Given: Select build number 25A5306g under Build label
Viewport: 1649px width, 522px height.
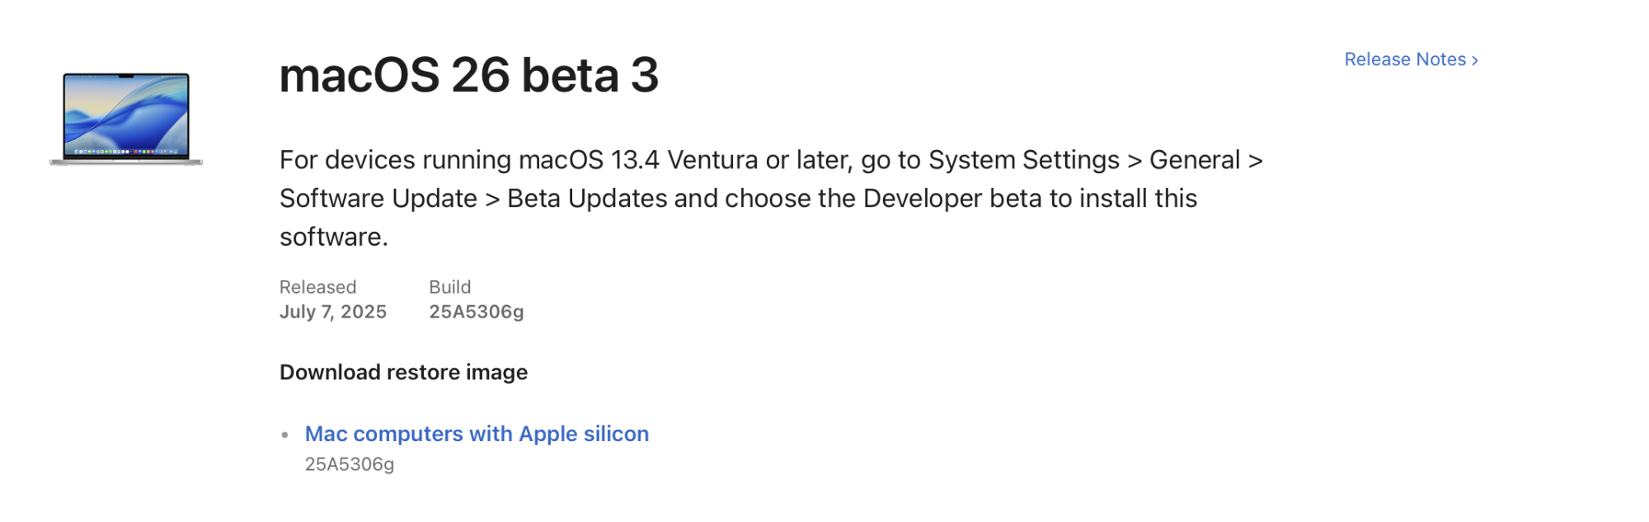Looking at the screenshot, I should pos(477,312).
